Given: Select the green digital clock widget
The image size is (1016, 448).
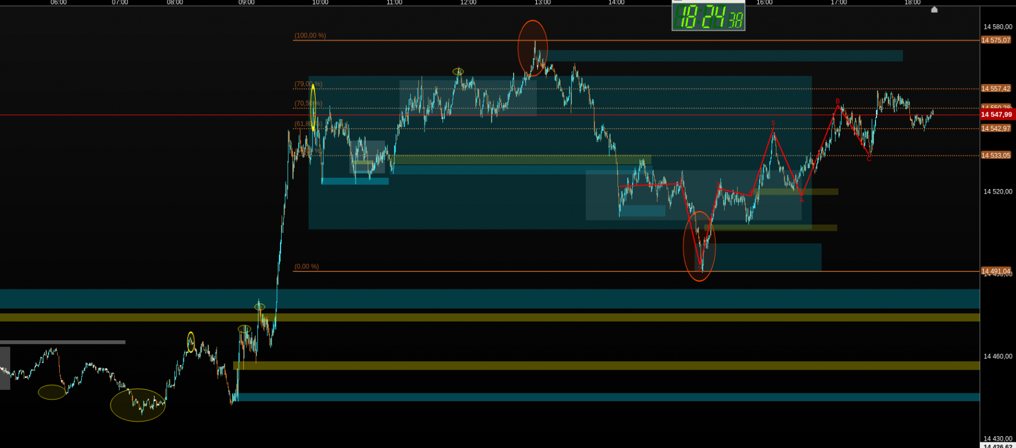Looking at the screenshot, I should 708,16.
